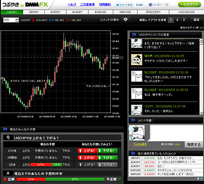Click right arrow below other currency comments
The image size is (204, 184).
click(201, 179)
